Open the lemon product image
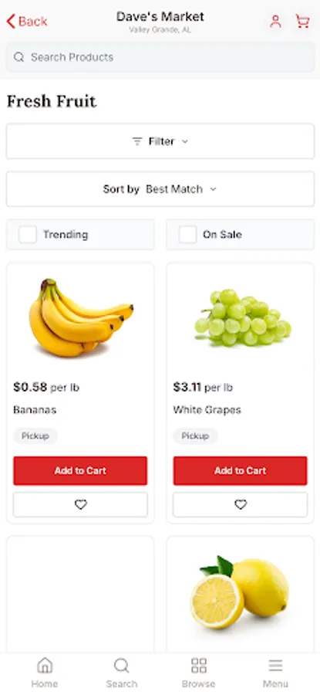This screenshot has height=695, width=320. (x=240, y=592)
